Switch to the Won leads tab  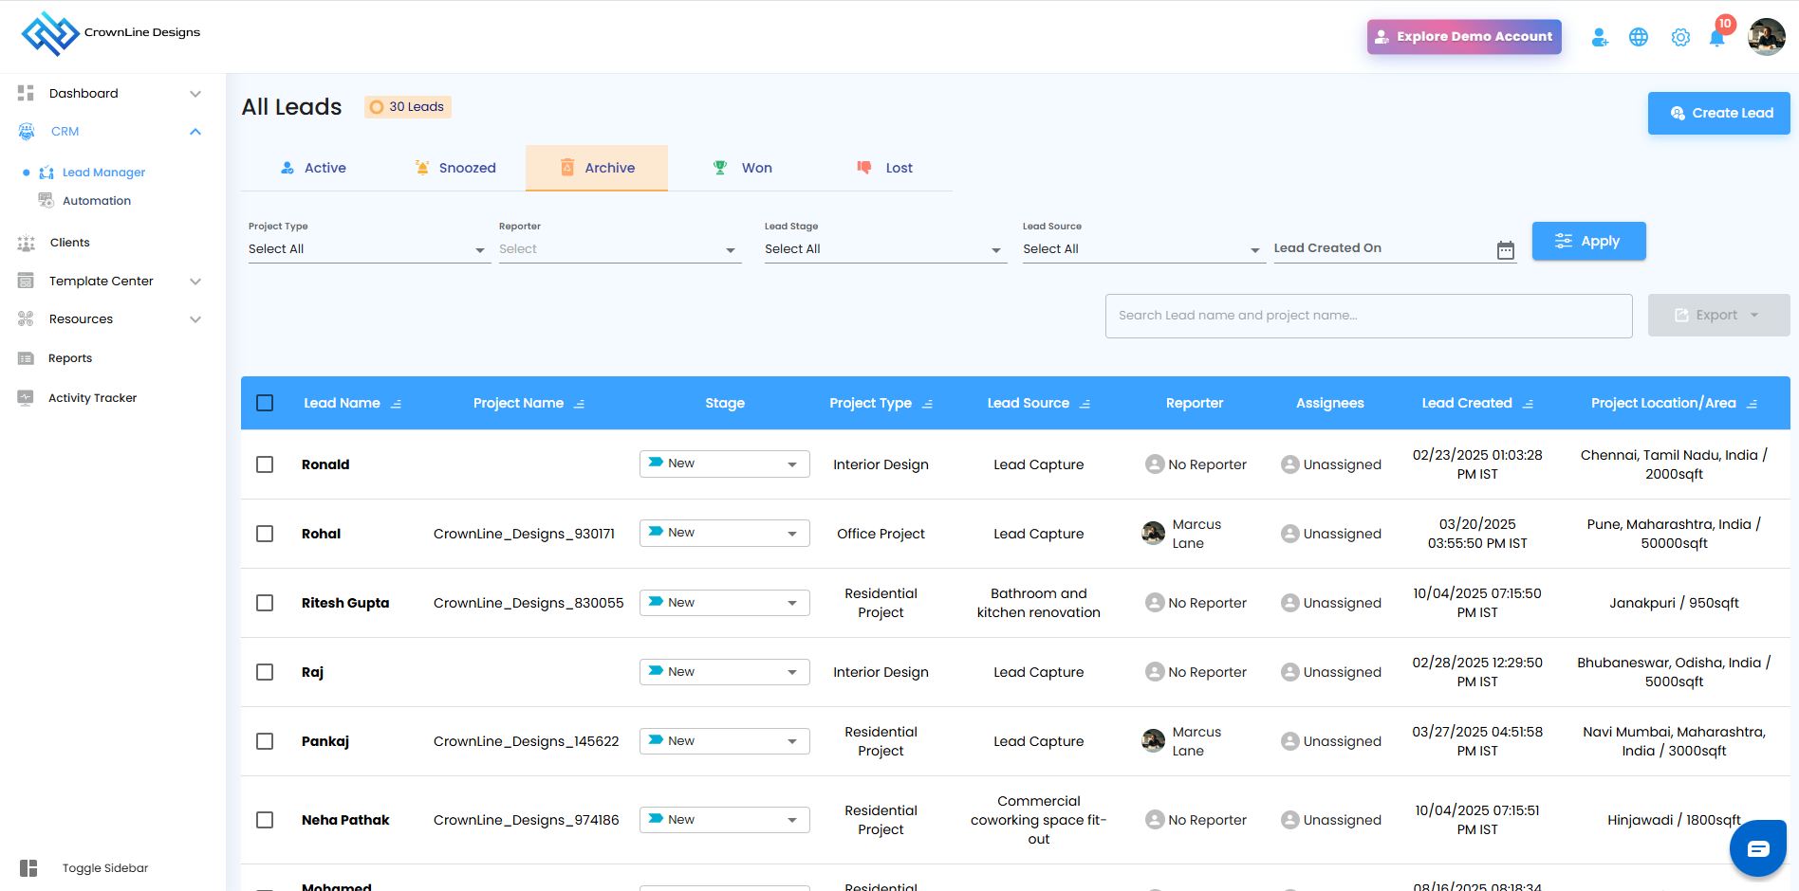click(743, 168)
